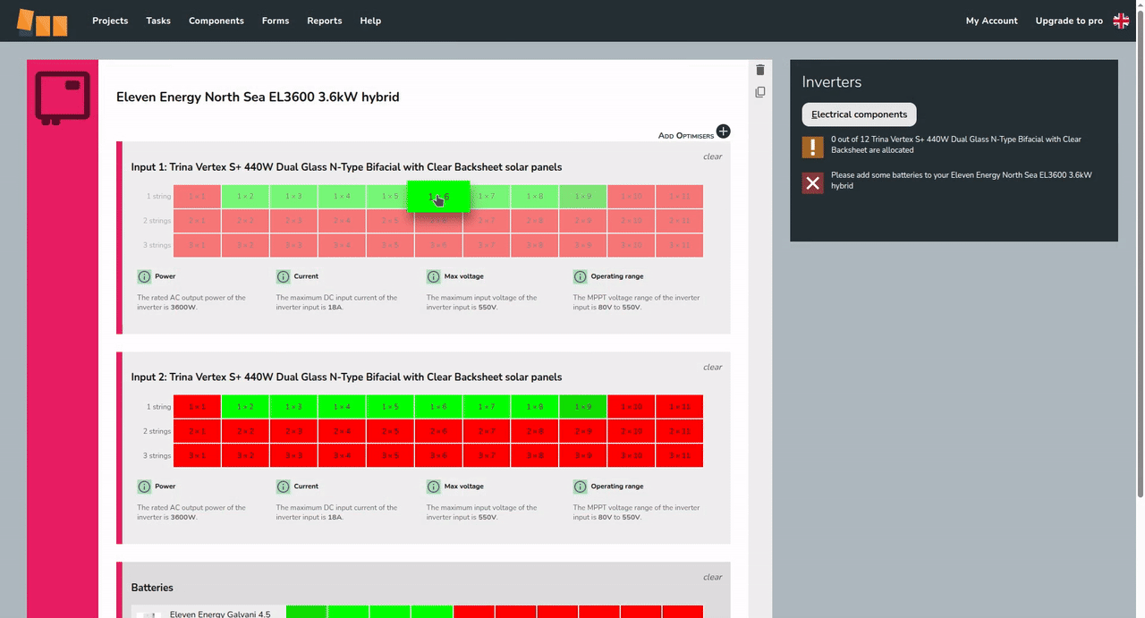Click Input 1 Power info icon
Image resolution: width=1145 pixels, height=618 pixels.
pos(144,276)
